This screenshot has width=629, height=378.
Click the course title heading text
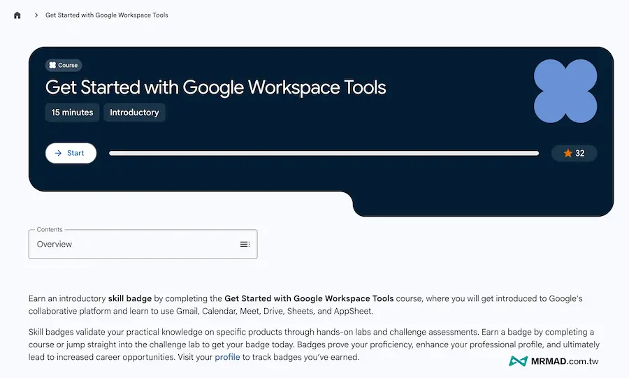click(x=215, y=87)
